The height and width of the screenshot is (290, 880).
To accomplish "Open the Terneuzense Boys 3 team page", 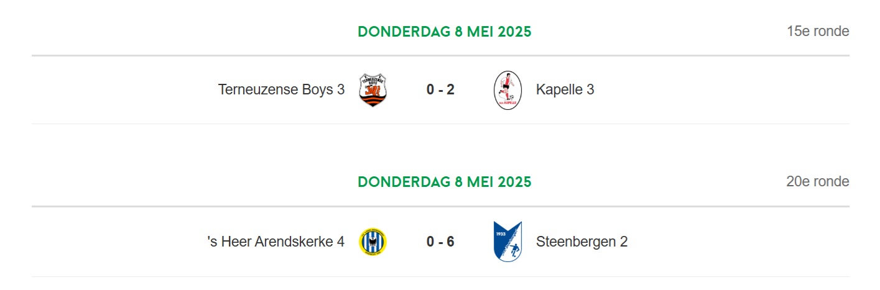I will [x=281, y=89].
